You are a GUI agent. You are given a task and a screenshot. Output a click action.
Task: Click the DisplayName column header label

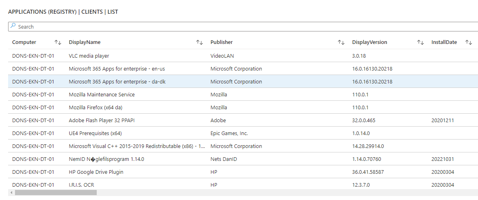pyautogui.click(x=85, y=42)
